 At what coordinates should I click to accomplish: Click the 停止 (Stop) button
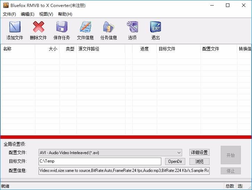click(231, 171)
